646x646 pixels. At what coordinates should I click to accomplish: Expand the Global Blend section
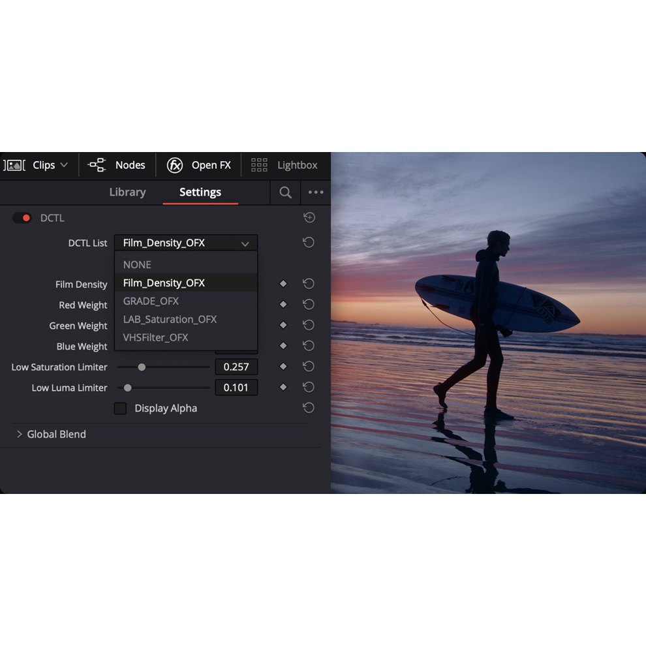coord(20,434)
